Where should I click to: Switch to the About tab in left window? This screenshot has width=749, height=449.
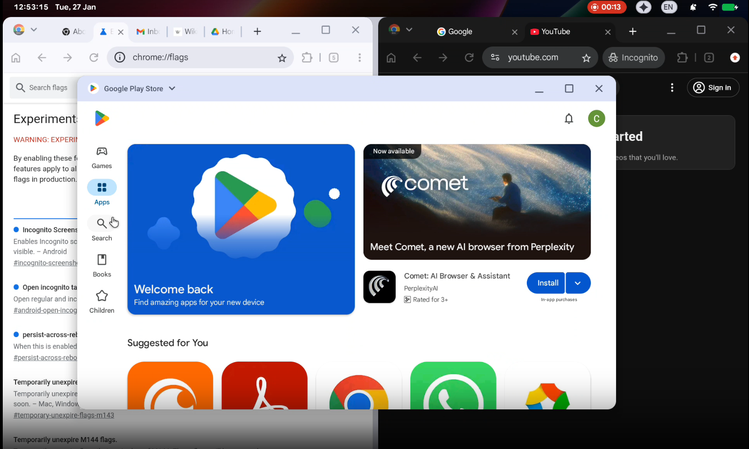tap(74, 31)
